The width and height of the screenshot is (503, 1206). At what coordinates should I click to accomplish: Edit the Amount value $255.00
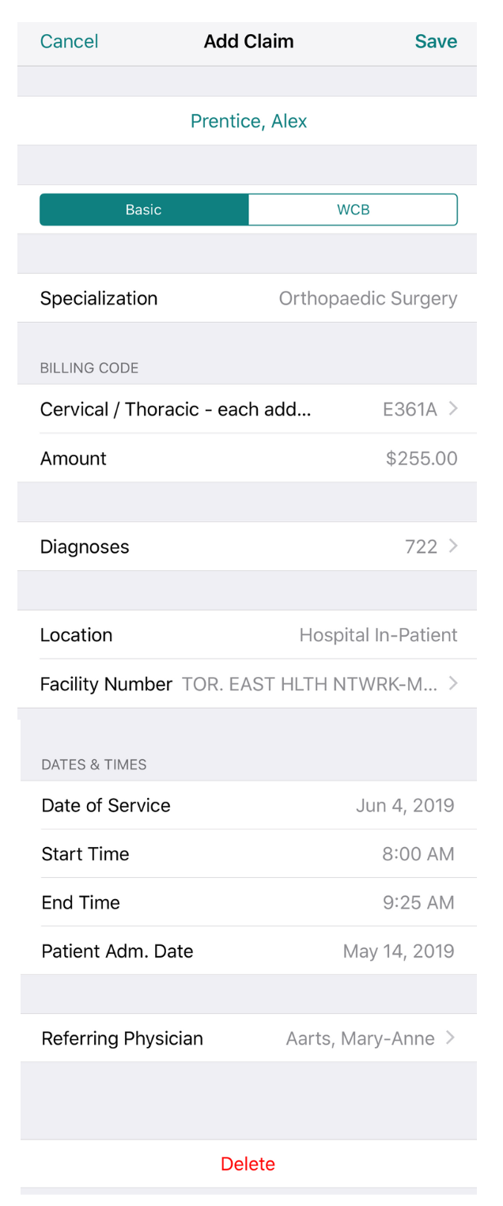[x=421, y=459]
